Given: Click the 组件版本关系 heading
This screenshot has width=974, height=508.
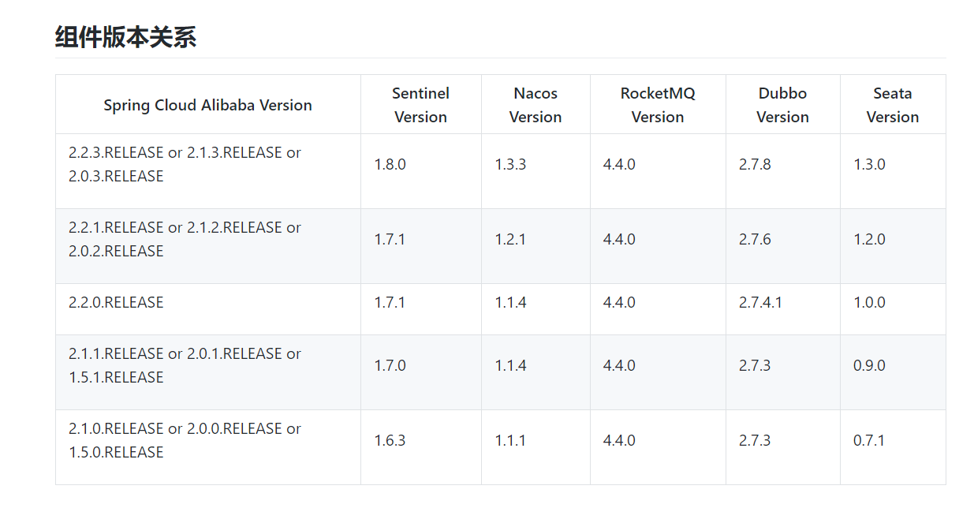Looking at the screenshot, I should pyautogui.click(x=125, y=37).
